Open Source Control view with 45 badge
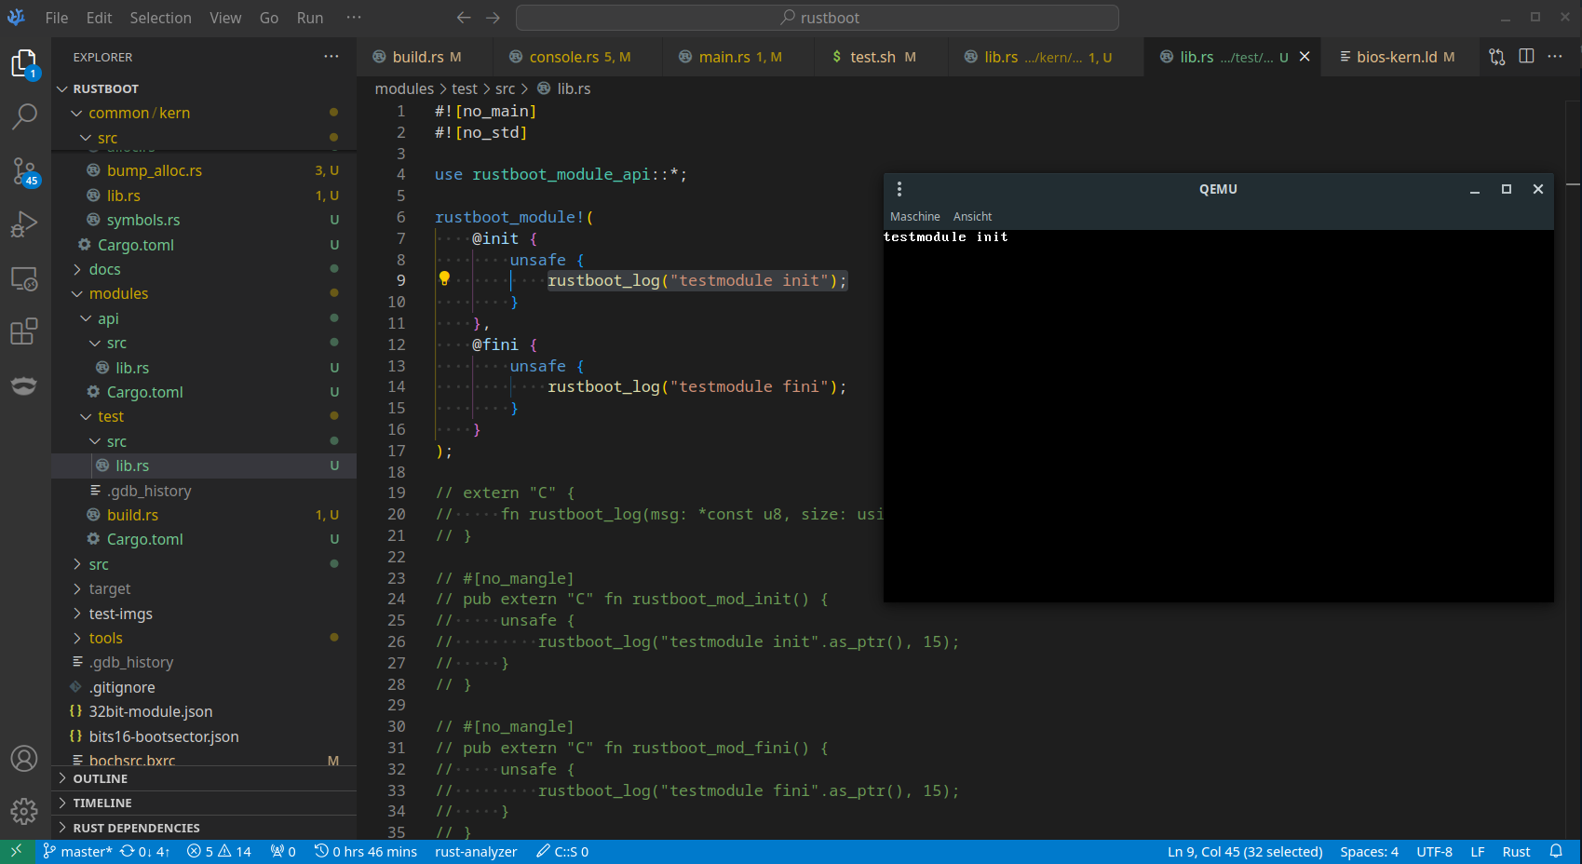Image resolution: width=1582 pixels, height=864 pixels. pos(24,170)
